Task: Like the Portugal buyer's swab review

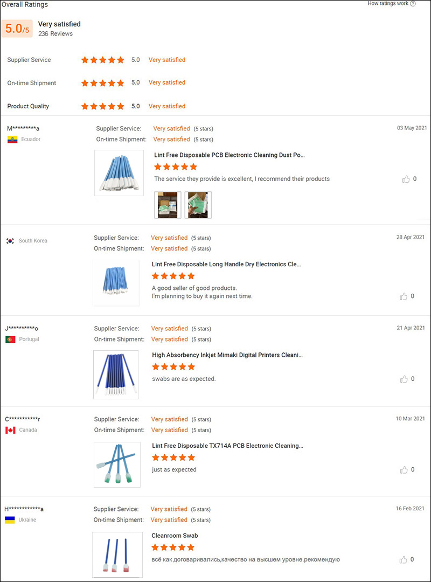Action: click(x=404, y=379)
